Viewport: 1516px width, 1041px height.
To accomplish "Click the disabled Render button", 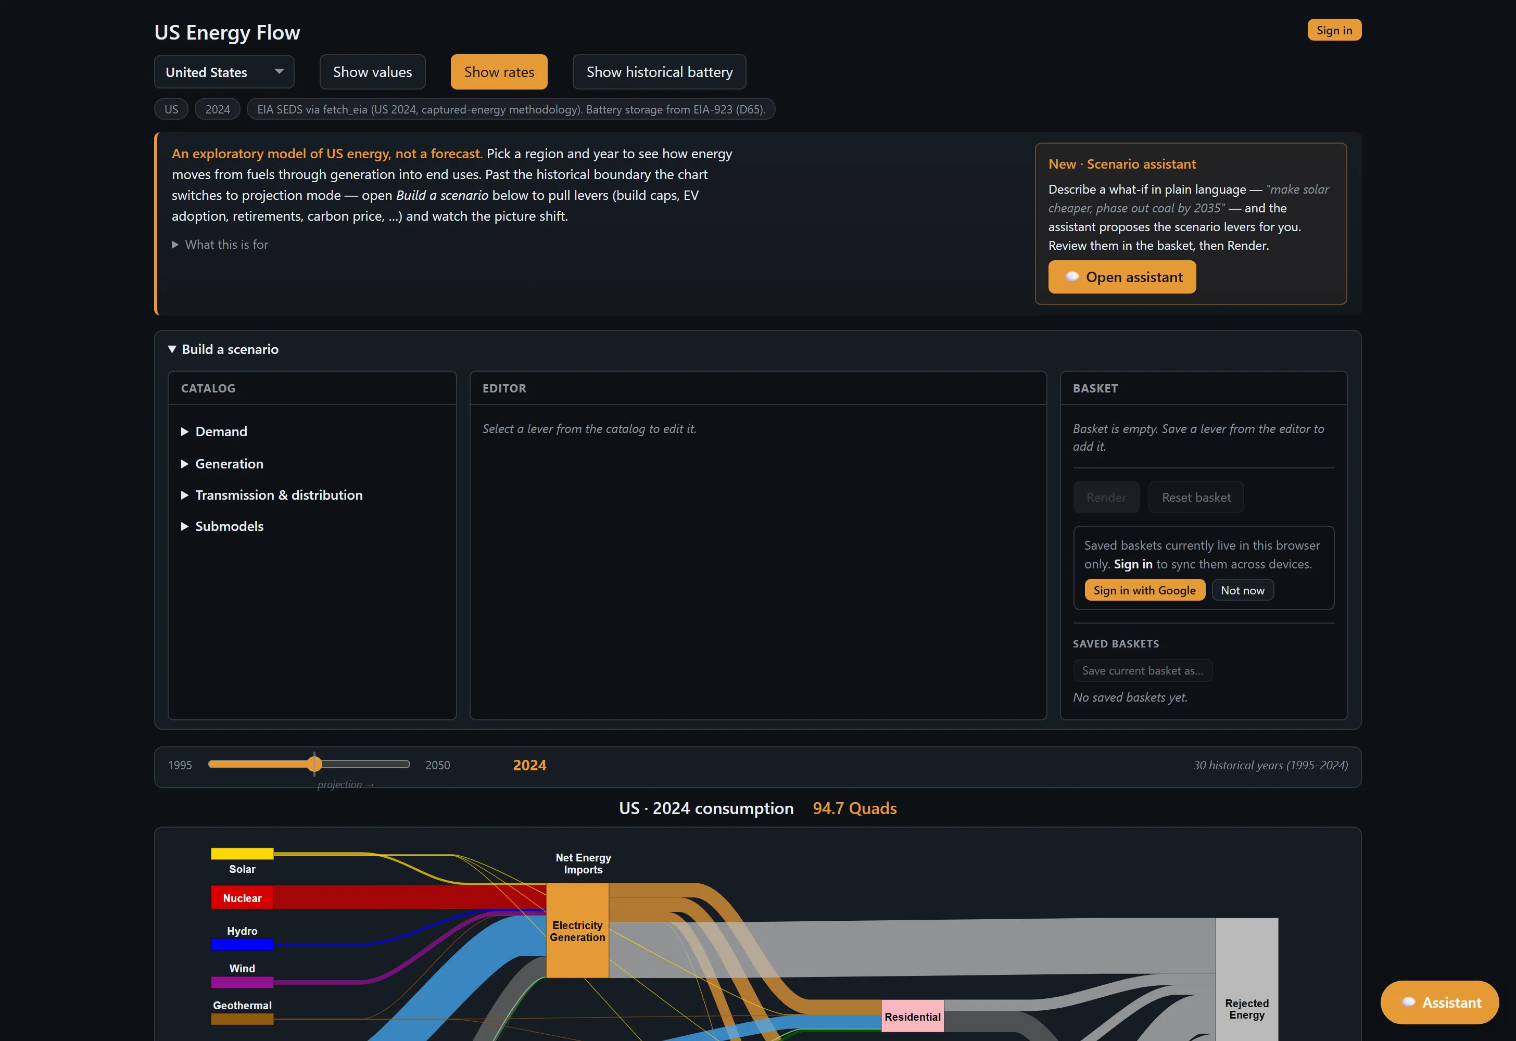I will tap(1106, 498).
